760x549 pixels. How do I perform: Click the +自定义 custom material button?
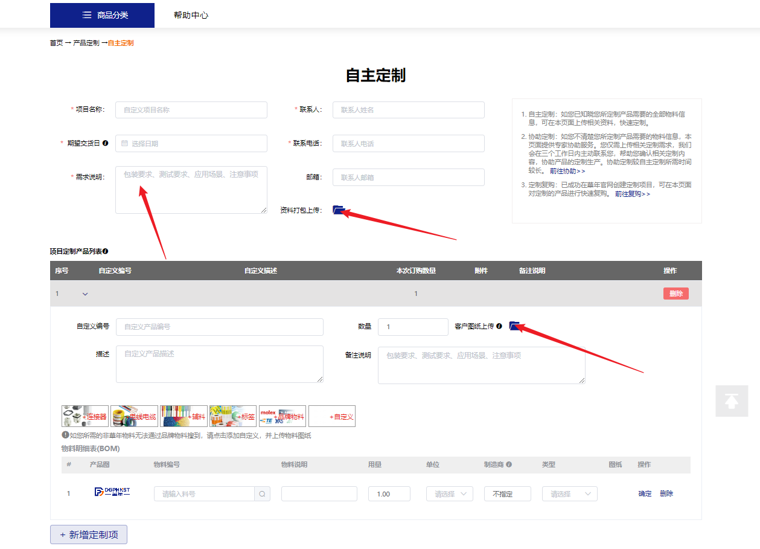click(332, 416)
